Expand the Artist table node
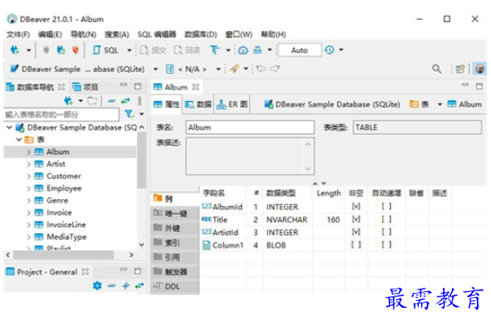491x326 pixels. (x=29, y=164)
